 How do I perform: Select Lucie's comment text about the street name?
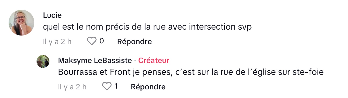coord(147,27)
